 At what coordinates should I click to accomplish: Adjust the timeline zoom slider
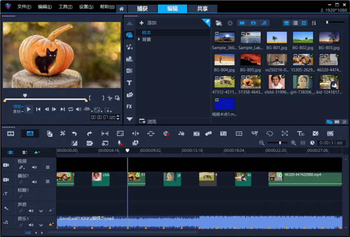coord(280,143)
